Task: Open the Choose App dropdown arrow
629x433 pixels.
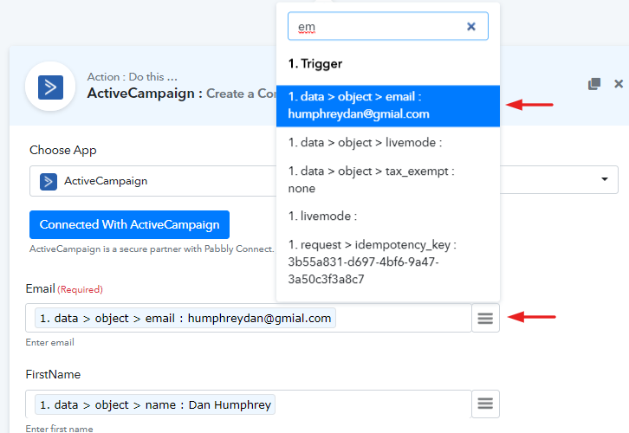Action: click(x=605, y=179)
